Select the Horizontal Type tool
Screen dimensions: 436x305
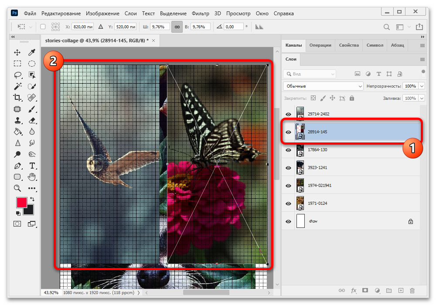(x=32, y=166)
